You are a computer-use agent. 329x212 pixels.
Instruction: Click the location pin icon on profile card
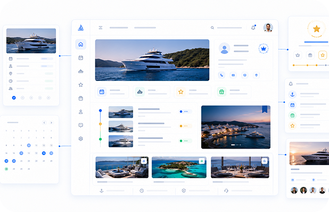[256, 75]
